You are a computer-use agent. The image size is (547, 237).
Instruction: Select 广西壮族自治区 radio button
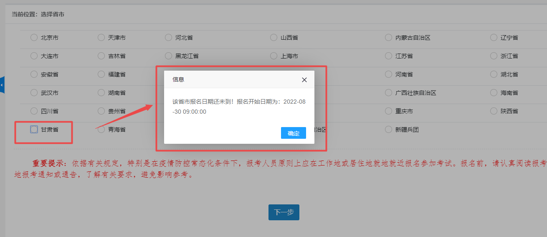[x=388, y=93]
